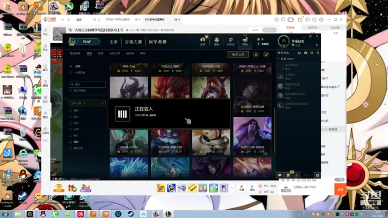Toggle the 法师 role checkbox
388x218 pixels.
click(70, 129)
